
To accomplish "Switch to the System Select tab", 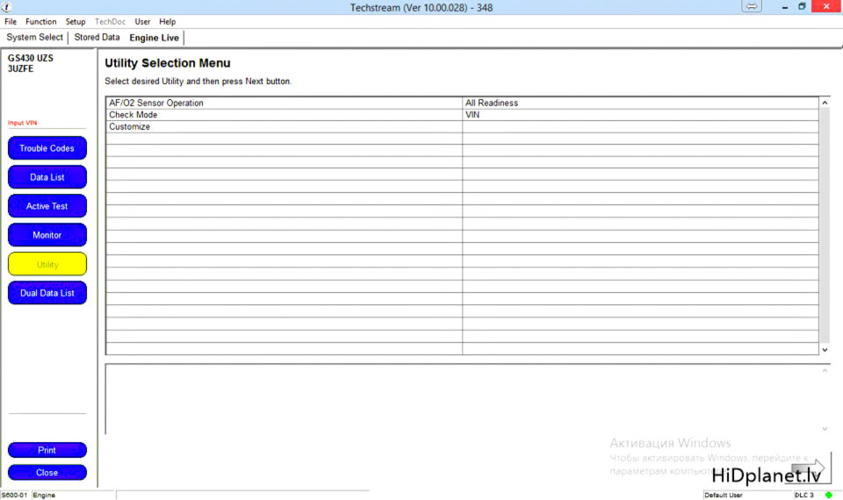I will tap(35, 38).
